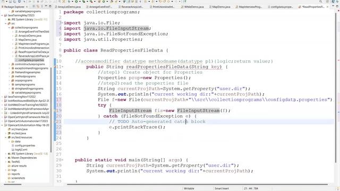The width and height of the screenshot is (340, 191).
Task: Expand JRE System Library [JavaSE-11]
Action: click(x=6, y=20)
